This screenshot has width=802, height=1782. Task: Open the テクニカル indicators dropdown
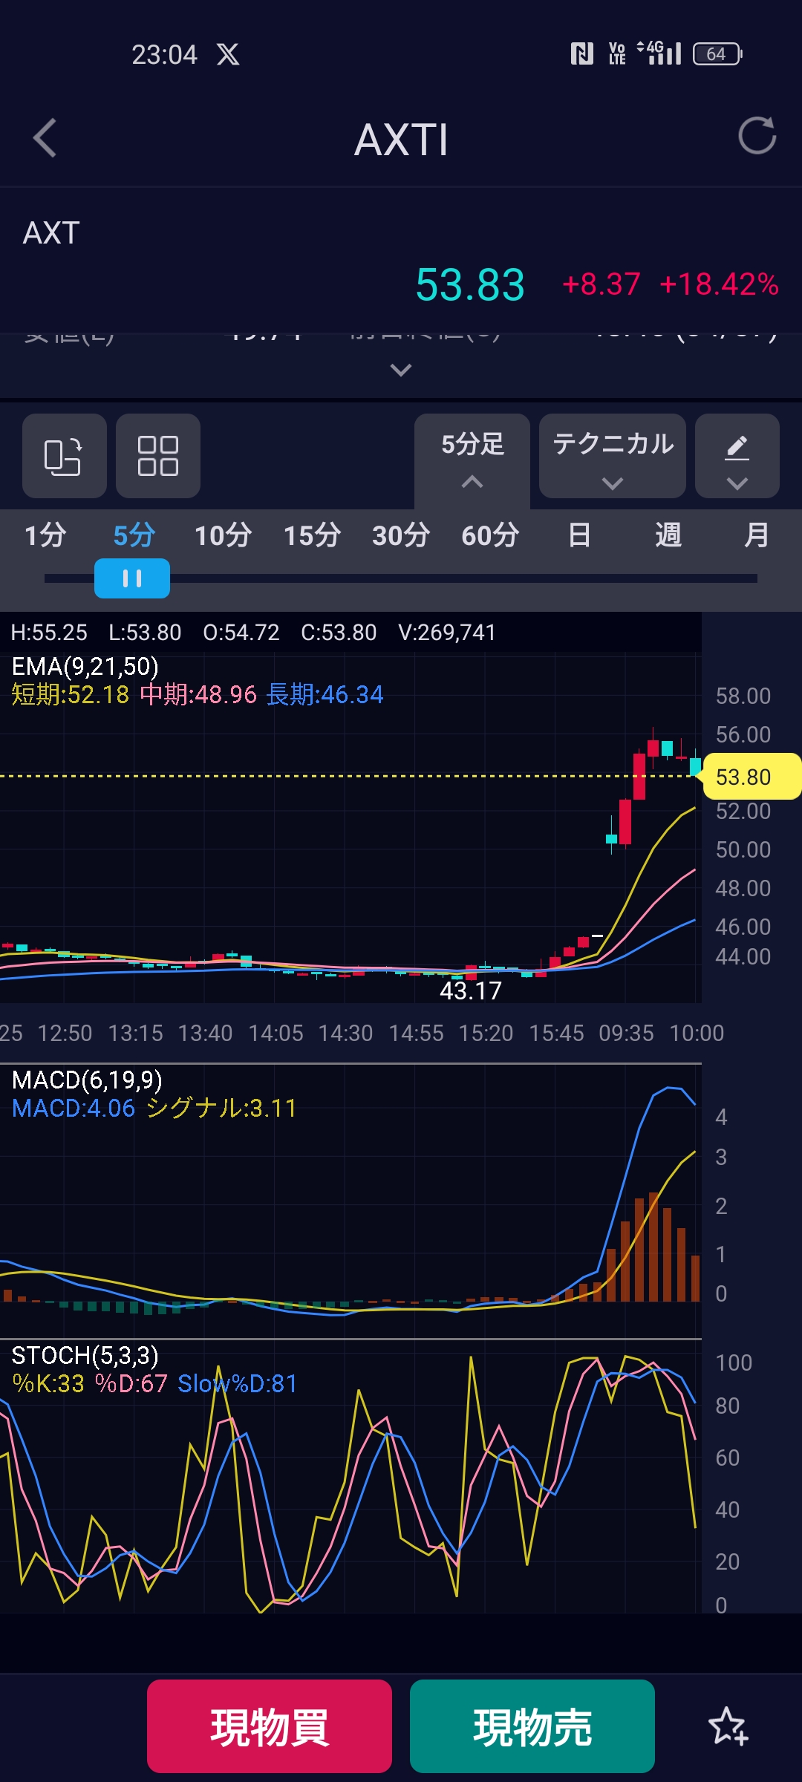pos(613,456)
